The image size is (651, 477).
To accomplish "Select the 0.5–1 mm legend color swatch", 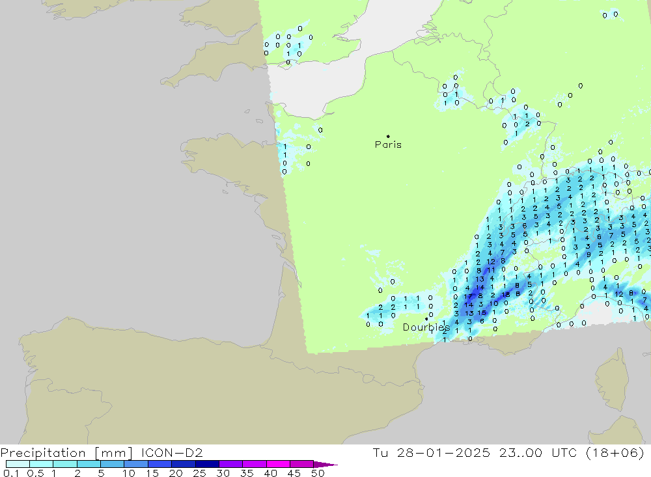I will [x=41, y=464].
